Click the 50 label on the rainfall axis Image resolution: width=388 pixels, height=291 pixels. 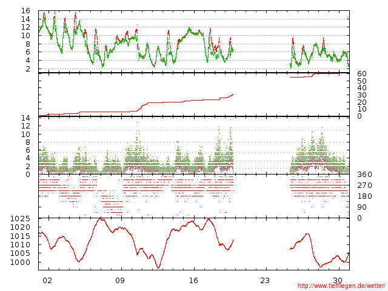click(x=362, y=81)
